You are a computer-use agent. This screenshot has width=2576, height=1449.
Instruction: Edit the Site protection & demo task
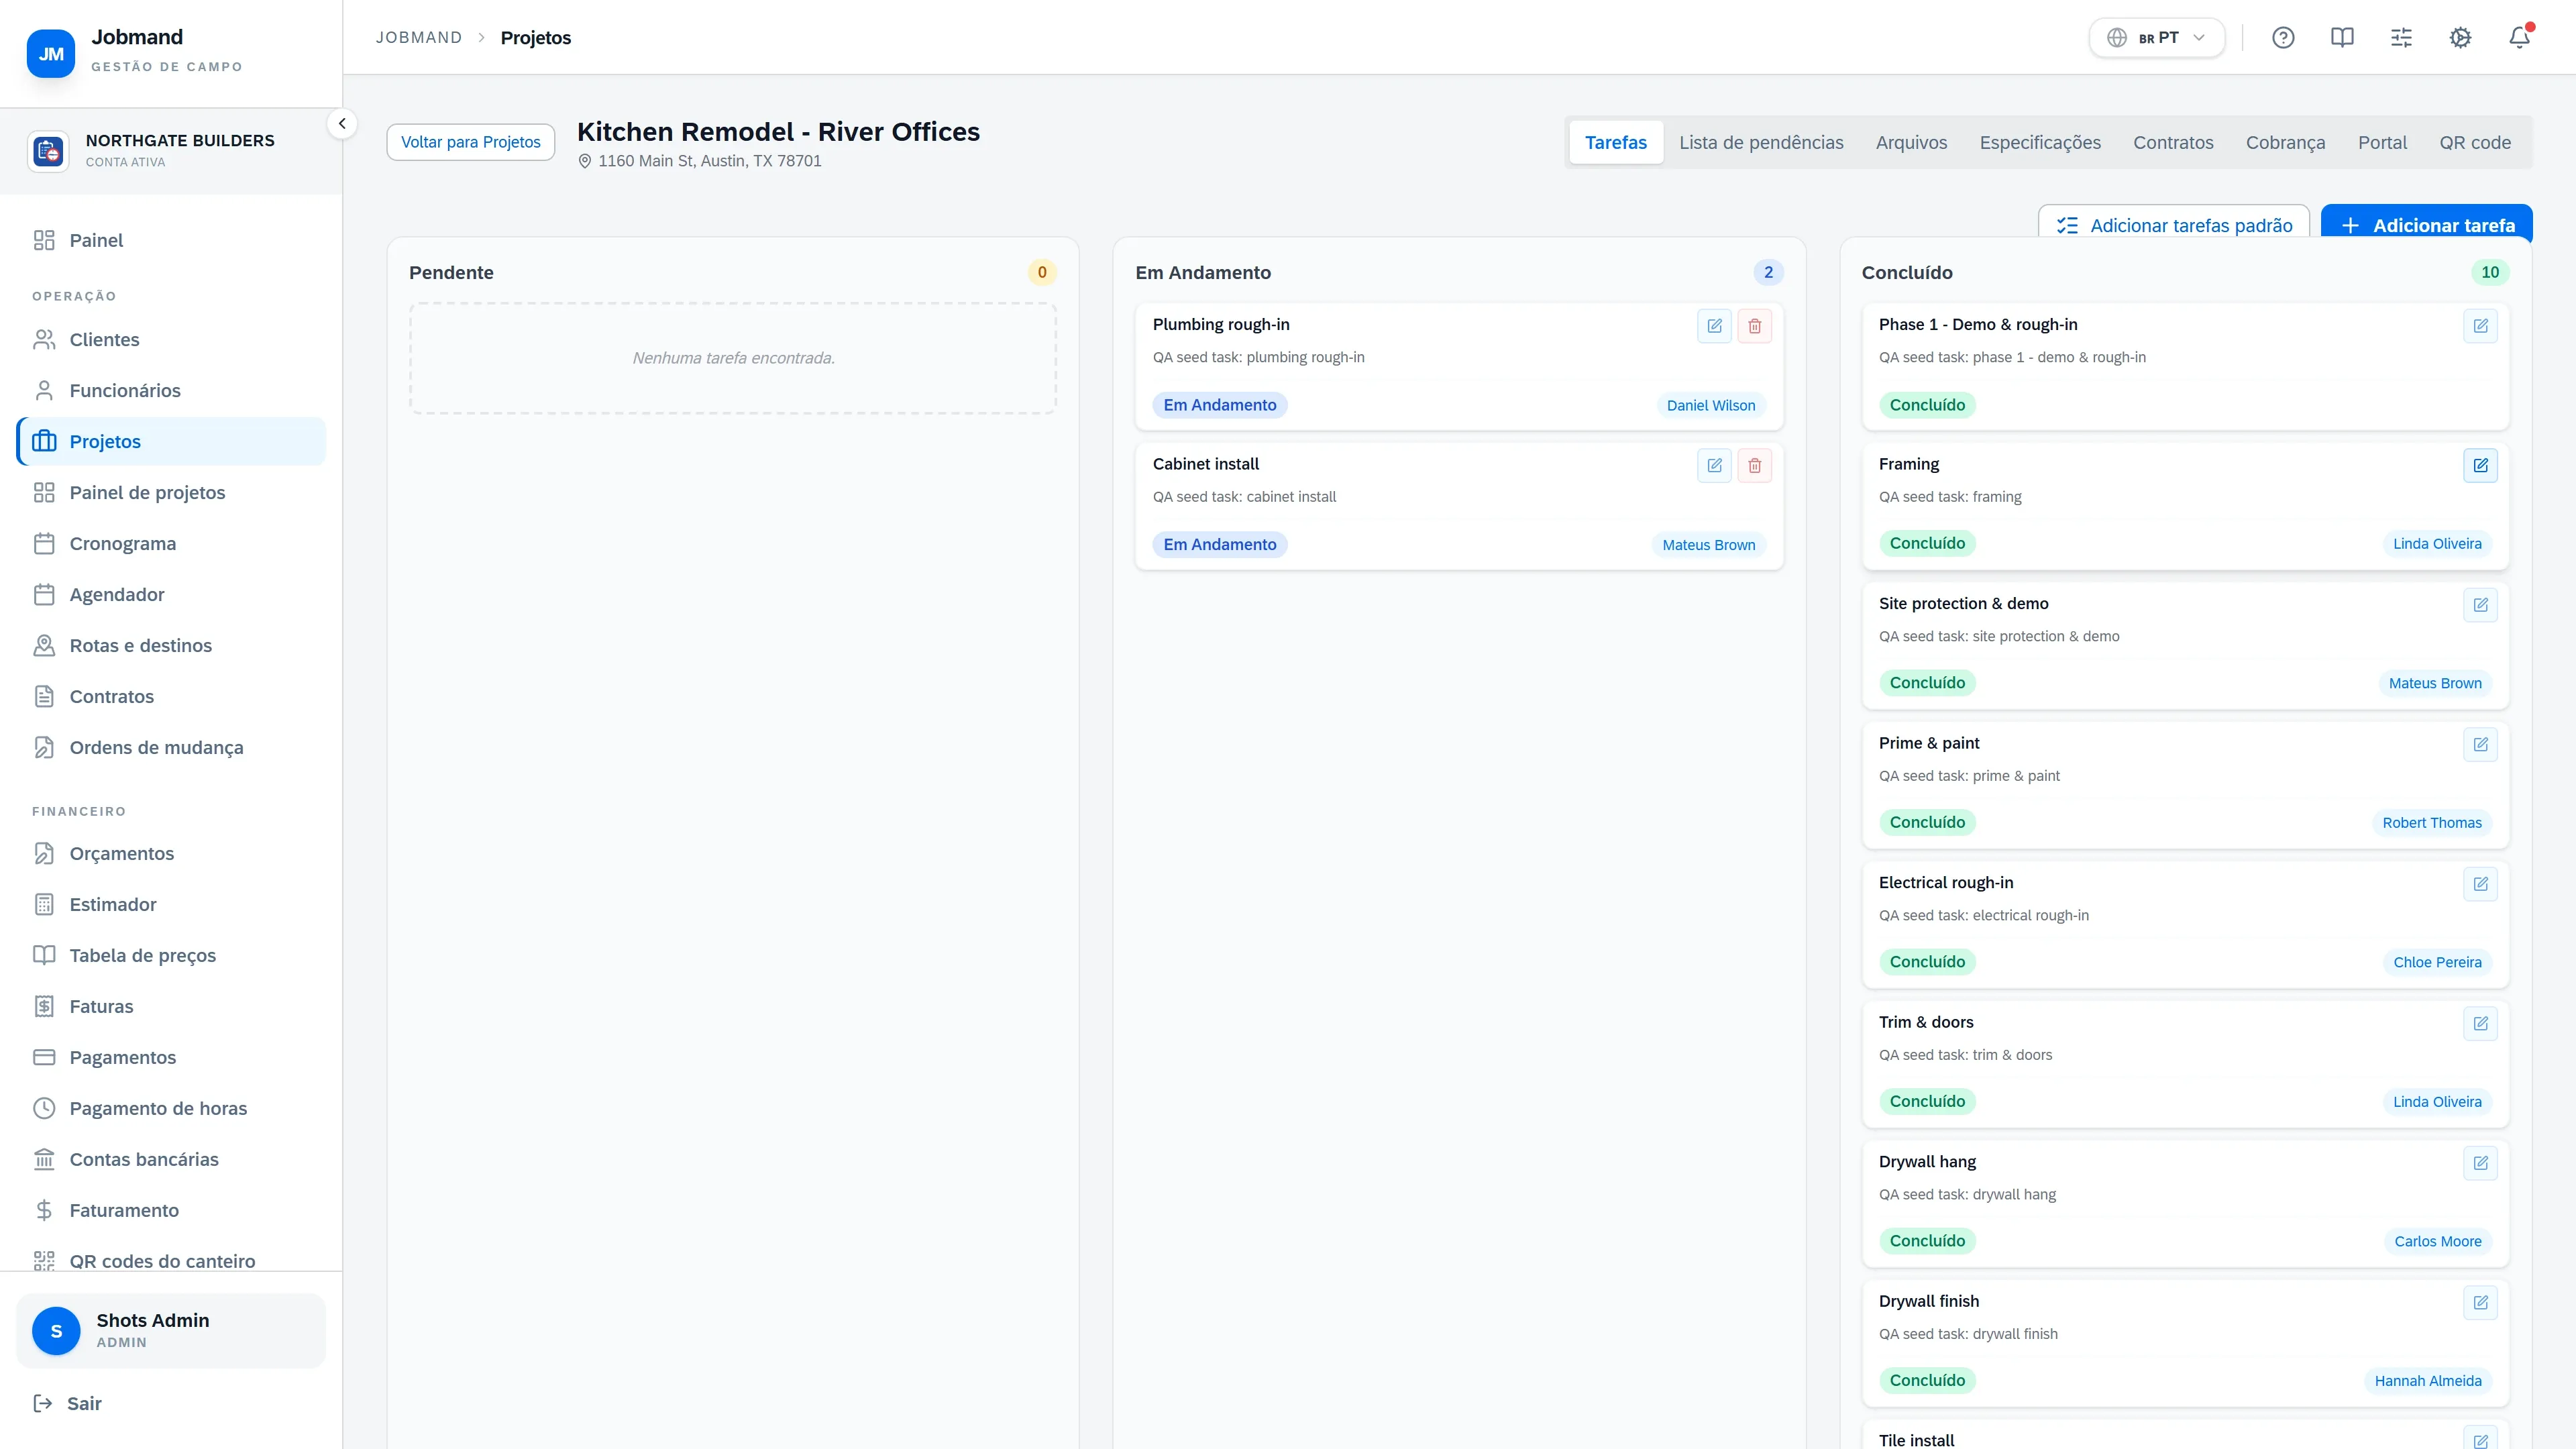(x=2480, y=605)
